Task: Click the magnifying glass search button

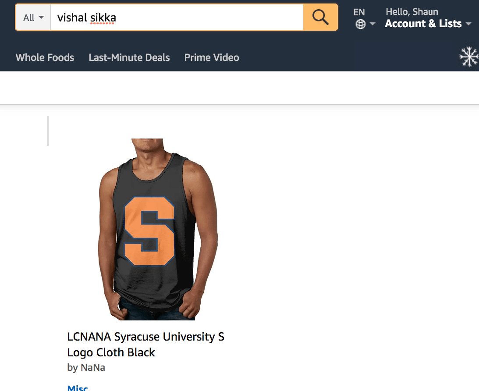Action: point(320,17)
